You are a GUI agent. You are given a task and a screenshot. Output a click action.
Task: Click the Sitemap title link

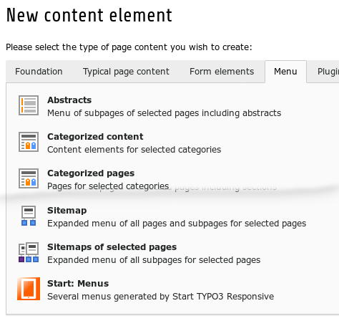67,211
